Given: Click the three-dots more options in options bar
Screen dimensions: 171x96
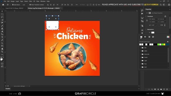Looking at the screenshot, I should pyautogui.click(x=77, y=5).
